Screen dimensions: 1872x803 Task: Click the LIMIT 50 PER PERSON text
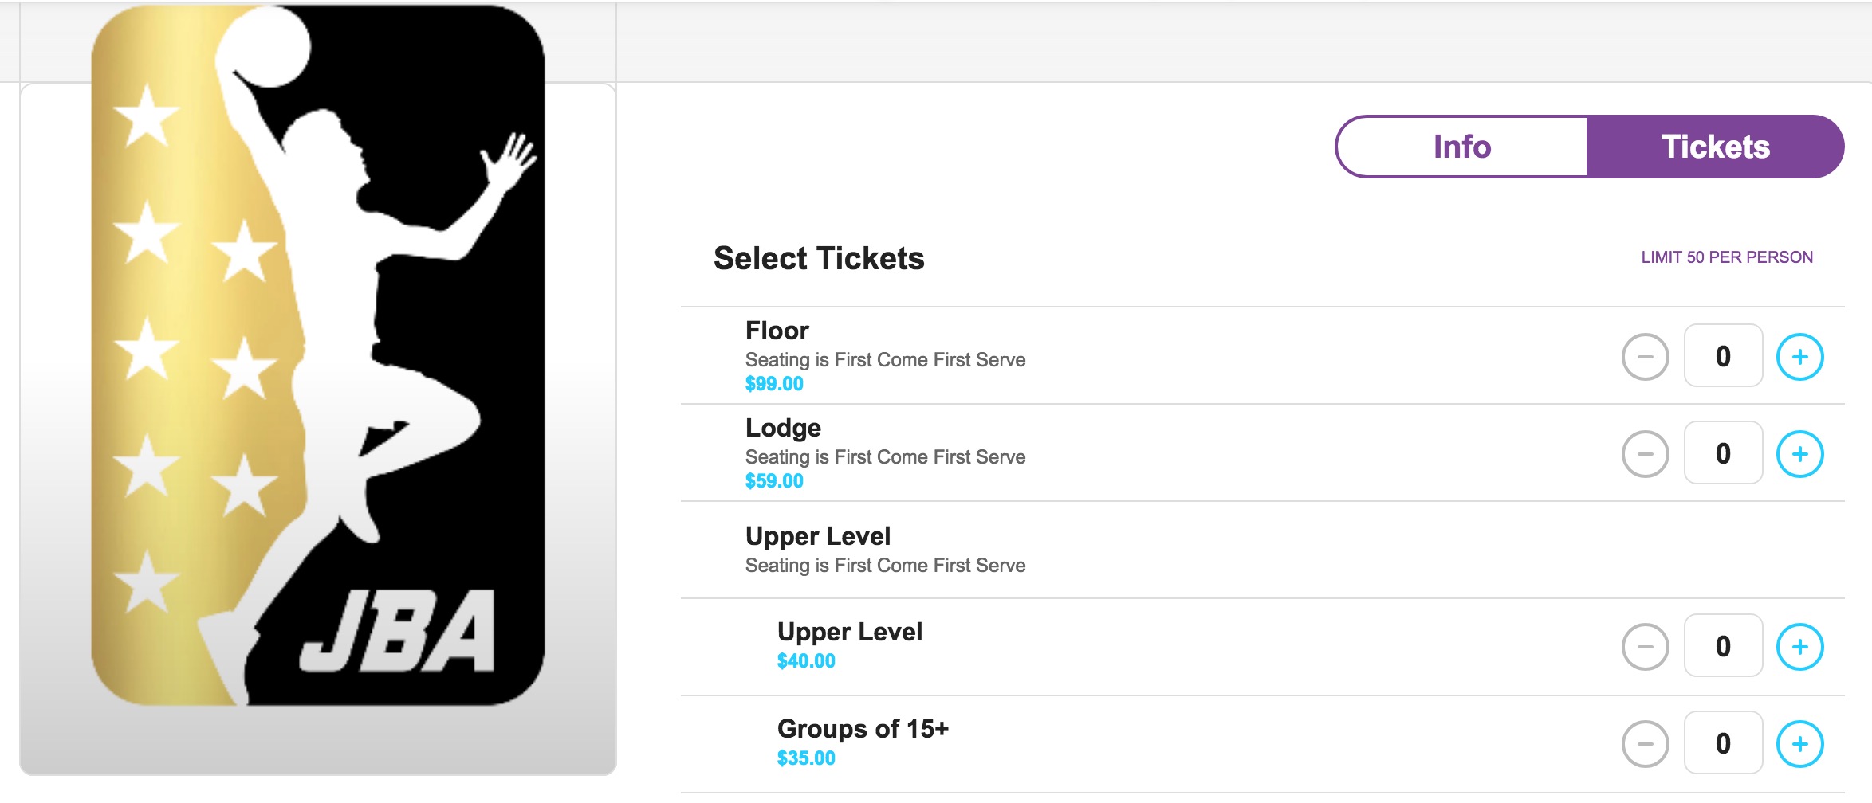tap(1727, 257)
